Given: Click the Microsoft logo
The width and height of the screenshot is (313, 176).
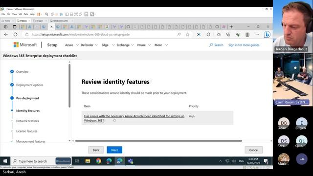Looking at the screenshot, I should [25, 44].
